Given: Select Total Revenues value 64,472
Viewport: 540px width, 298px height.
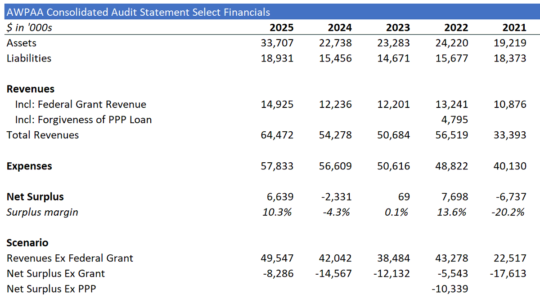Looking at the screenshot, I should tap(277, 135).
